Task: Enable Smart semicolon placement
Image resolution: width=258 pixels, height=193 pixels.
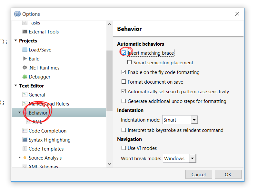Action: [x=130, y=62]
